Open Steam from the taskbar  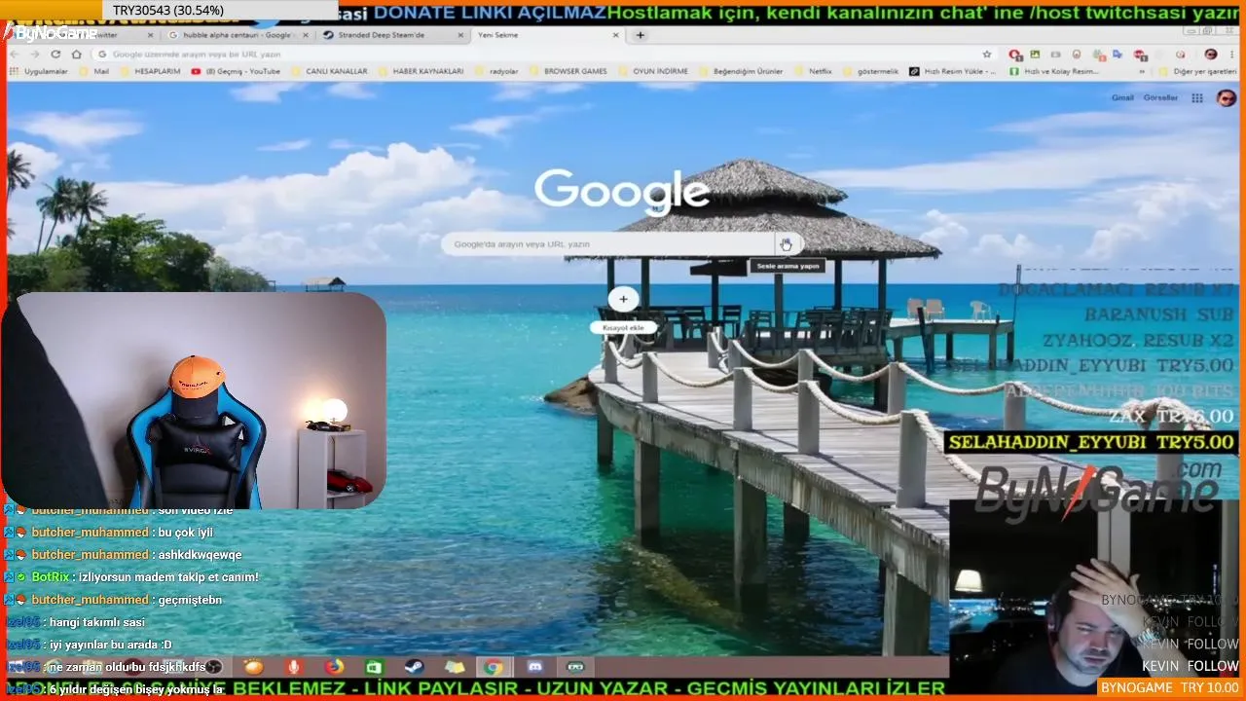coord(414,667)
